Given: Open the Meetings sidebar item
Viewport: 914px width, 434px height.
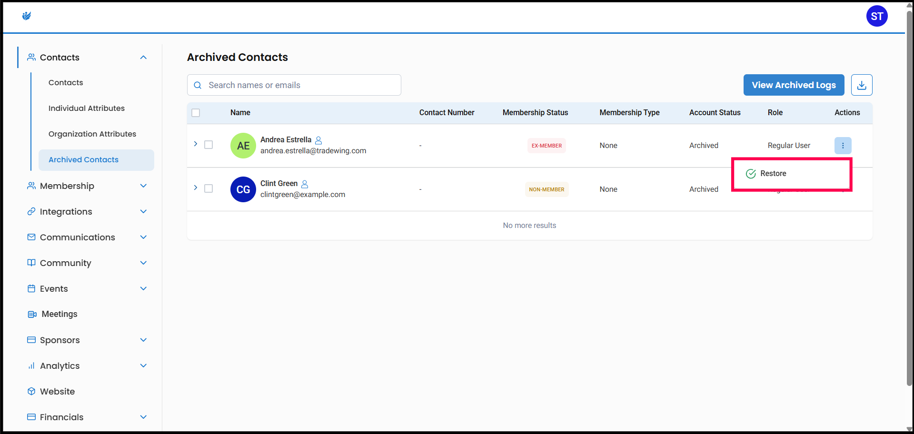Looking at the screenshot, I should (60, 314).
